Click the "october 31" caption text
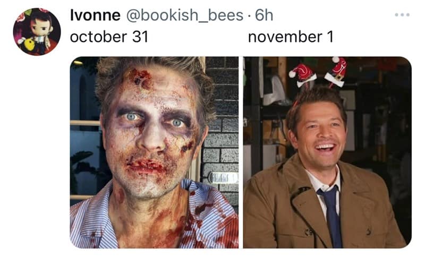 109,37
